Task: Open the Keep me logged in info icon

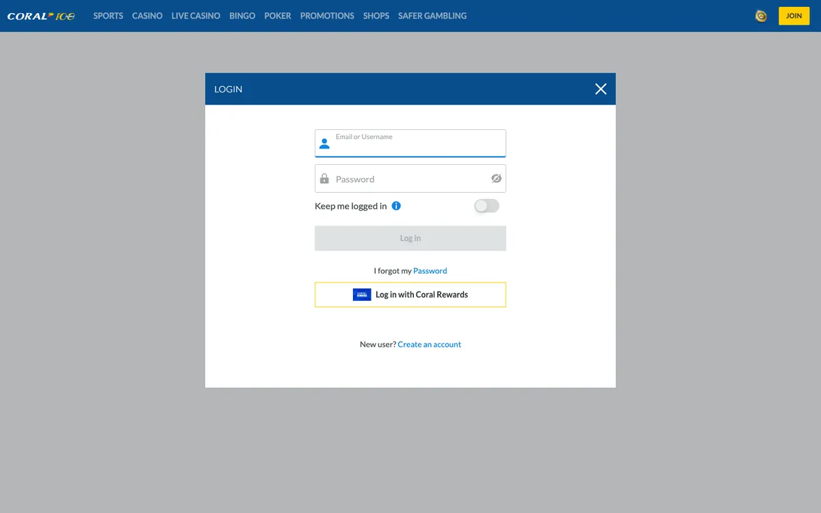Action: [x=396, y=206]
